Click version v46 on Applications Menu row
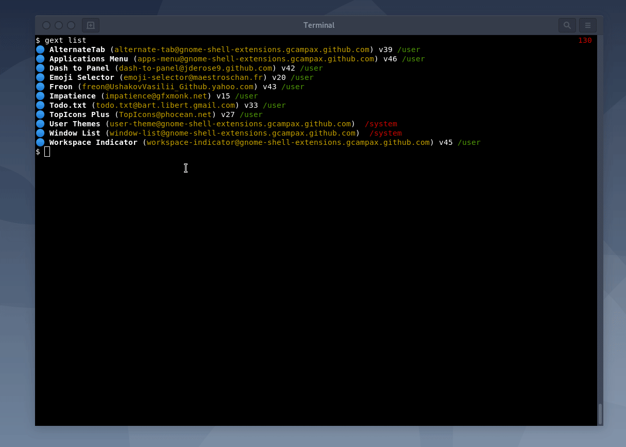 [x=391, y=59]
